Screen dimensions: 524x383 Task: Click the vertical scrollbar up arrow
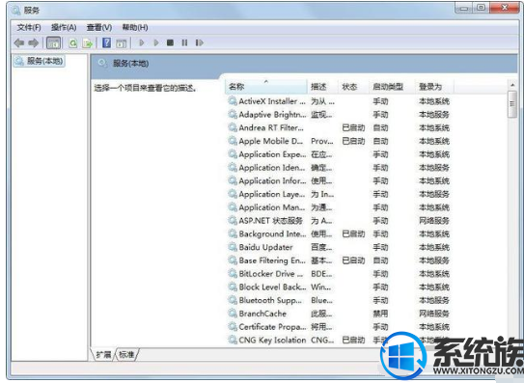click(x=512, y=85)
